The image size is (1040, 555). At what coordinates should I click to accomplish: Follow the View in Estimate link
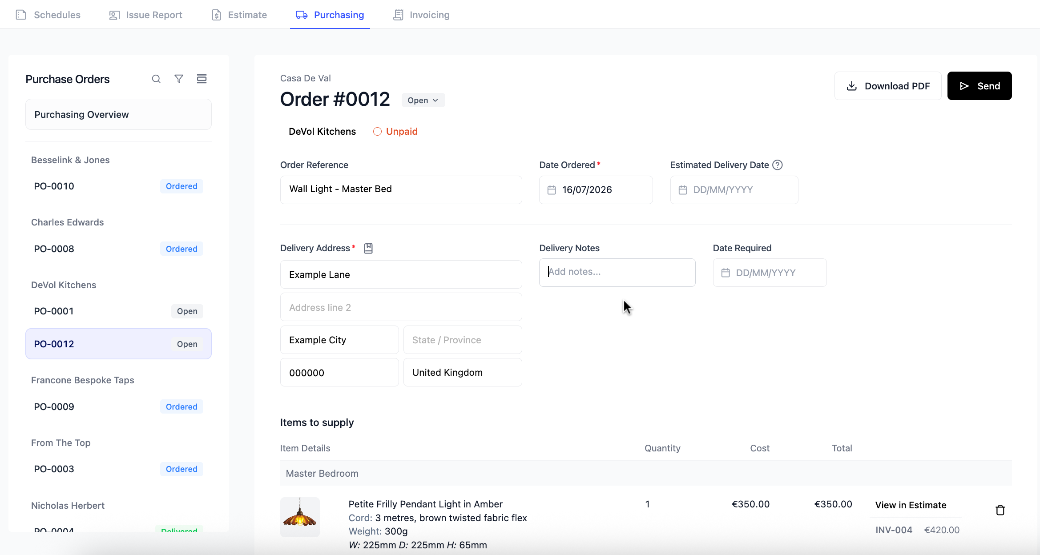pos(911,505)
